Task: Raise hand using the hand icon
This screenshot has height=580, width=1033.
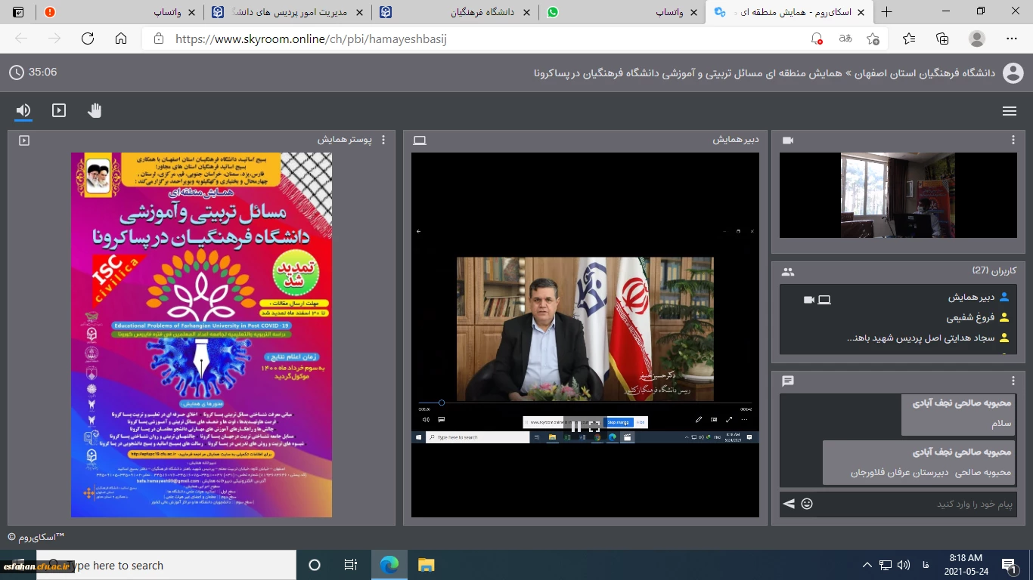Action: click(x=95, y=111)
